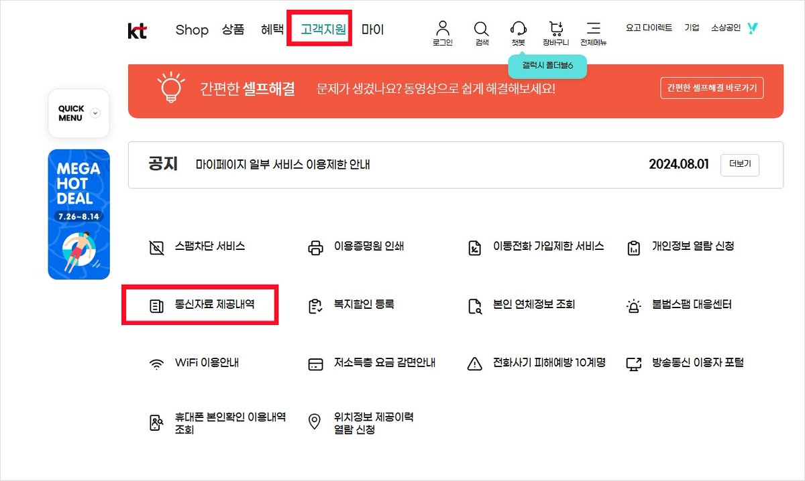Click the 소상공인 link
The image size is (805, 481).
(x=726, y=27)
